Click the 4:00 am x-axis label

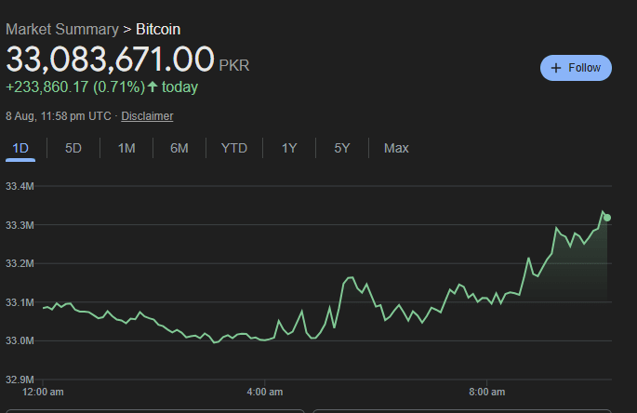pos(264,392)
